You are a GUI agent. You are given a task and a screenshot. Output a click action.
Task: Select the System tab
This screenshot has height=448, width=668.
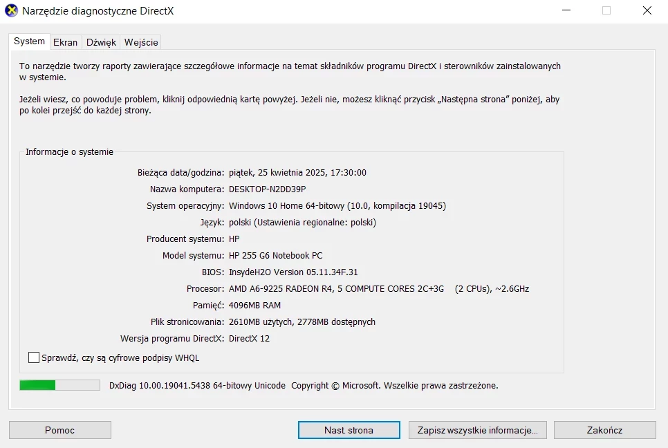[30, 41]
